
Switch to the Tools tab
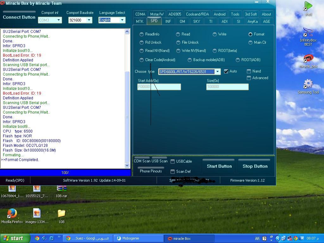pos(235,14)
